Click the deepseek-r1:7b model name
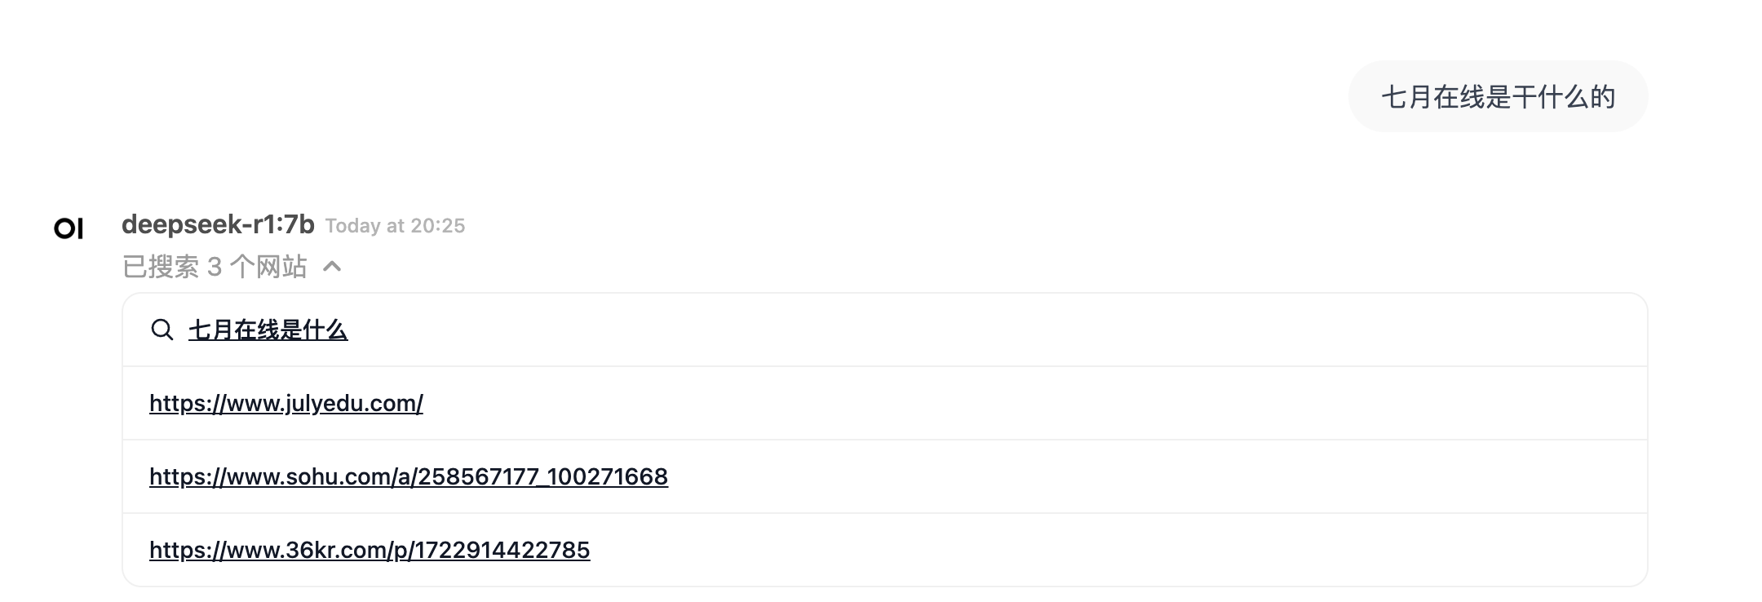 click(x=218, y=224)
